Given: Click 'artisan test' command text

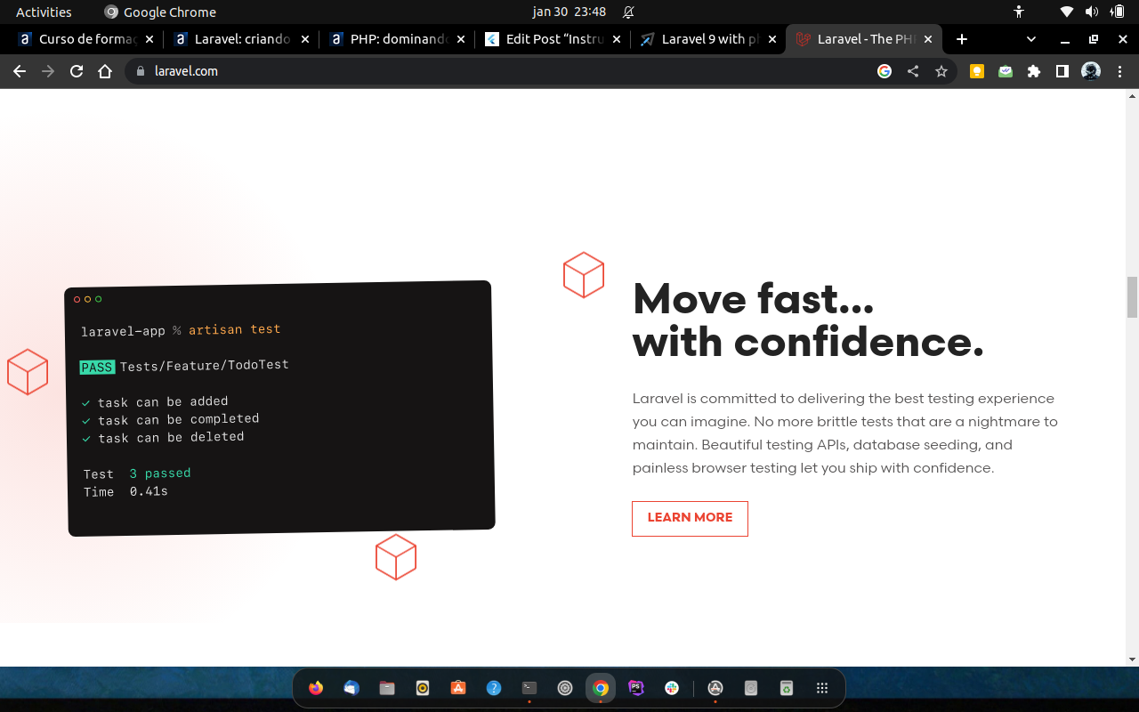Looking at the screenshot, I should tap(235, 329).
